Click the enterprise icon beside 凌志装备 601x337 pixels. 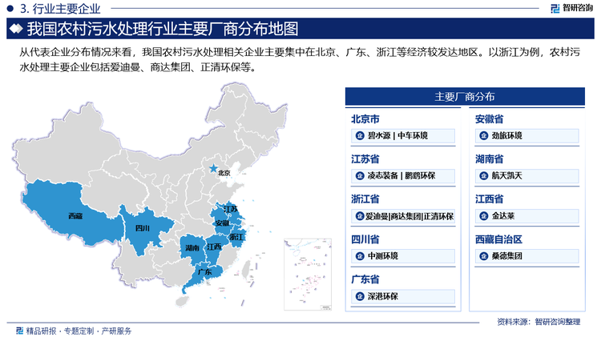coord(360,176)
